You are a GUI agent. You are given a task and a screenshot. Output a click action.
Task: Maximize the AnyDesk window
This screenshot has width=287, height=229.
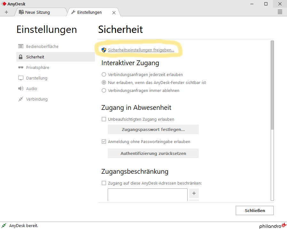(266, 4)
